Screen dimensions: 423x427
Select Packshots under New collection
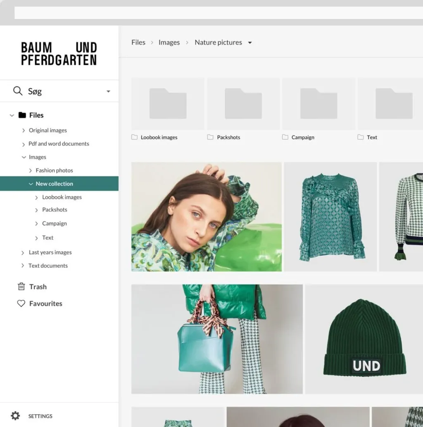click(55, 210)
